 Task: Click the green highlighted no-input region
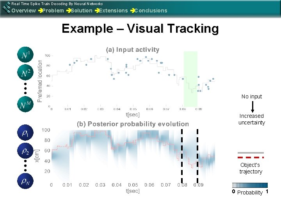pyautogui.click(x=190, y=79)
